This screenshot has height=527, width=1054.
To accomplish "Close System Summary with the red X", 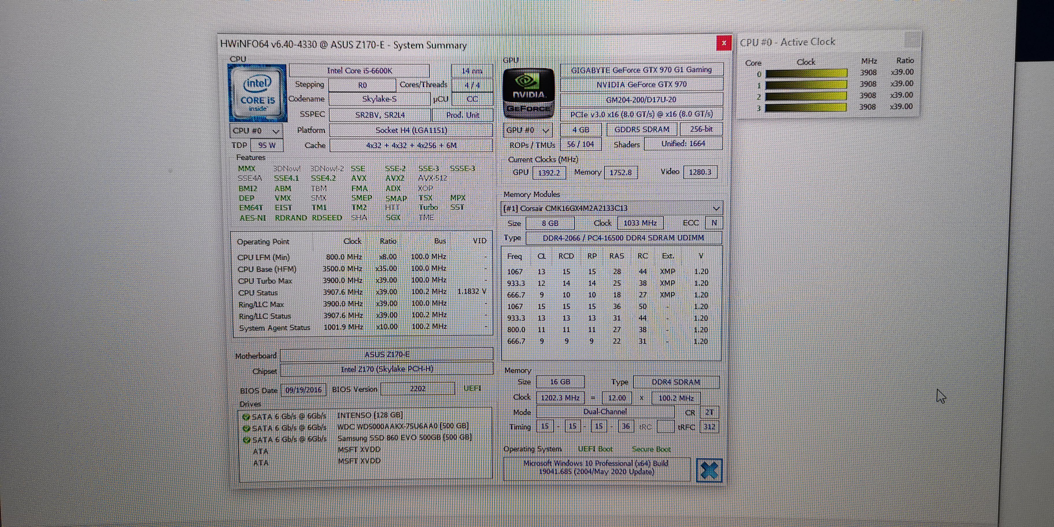I will (x=723, y=43).
